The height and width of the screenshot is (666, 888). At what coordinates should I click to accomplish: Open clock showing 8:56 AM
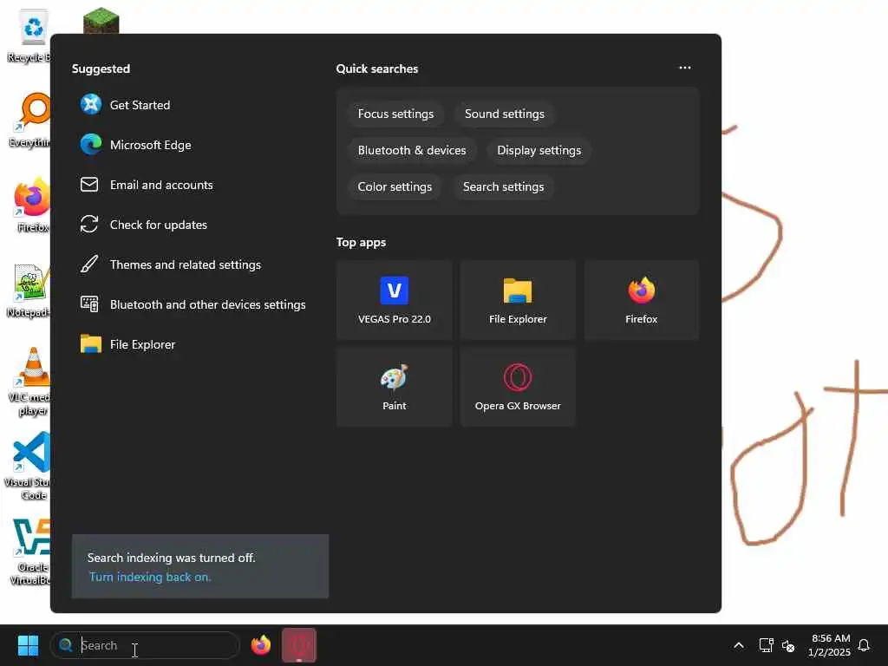[x=830, y=645]
